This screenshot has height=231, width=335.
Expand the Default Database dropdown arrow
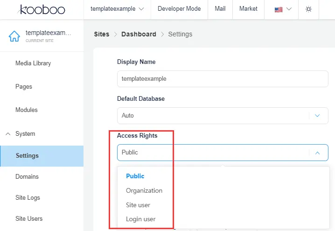(317, 115)
